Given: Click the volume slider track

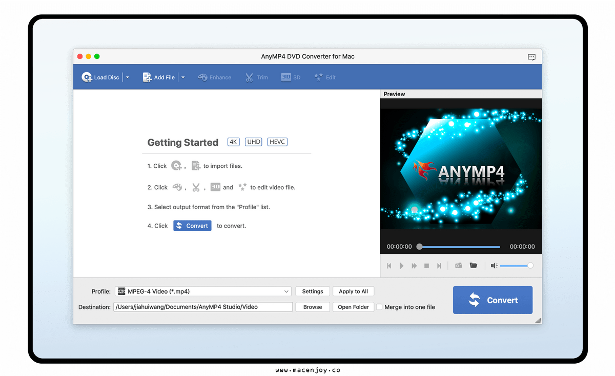Looking at the screenshot, I should point(517,266).
